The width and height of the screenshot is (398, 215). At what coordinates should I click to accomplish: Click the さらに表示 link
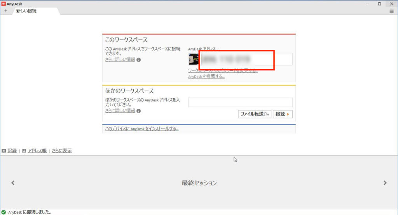coord(62,151)
